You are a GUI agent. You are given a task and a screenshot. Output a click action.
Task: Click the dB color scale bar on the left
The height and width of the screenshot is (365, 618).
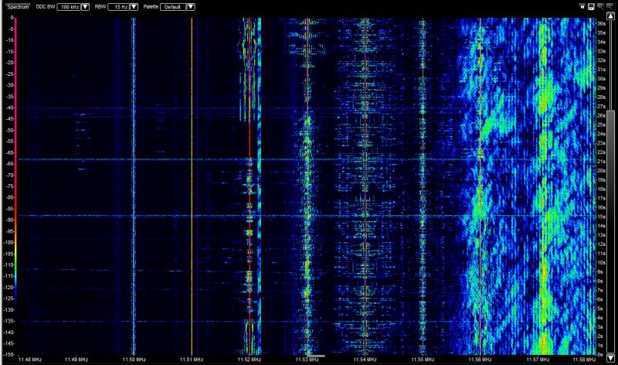[x=15, y=158]
